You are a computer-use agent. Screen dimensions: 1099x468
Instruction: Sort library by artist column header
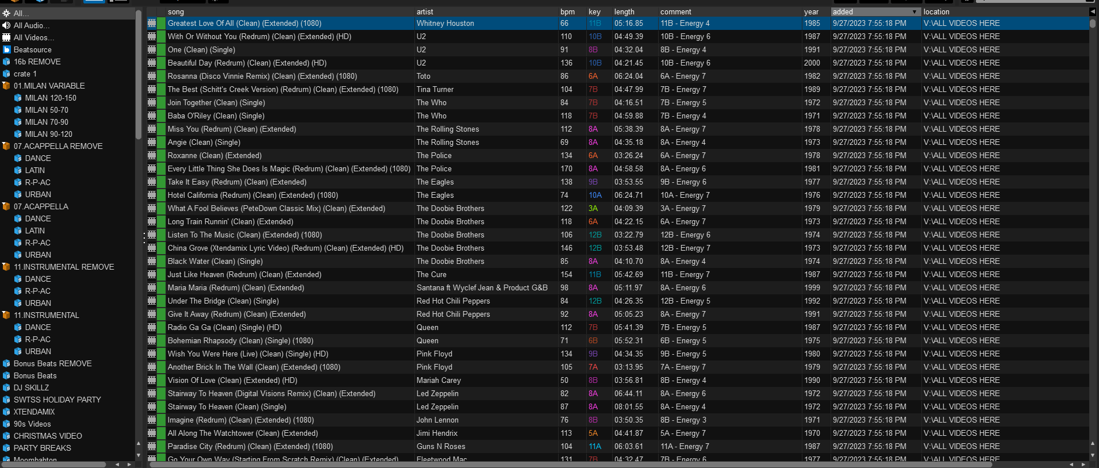(x=425, y=11)
